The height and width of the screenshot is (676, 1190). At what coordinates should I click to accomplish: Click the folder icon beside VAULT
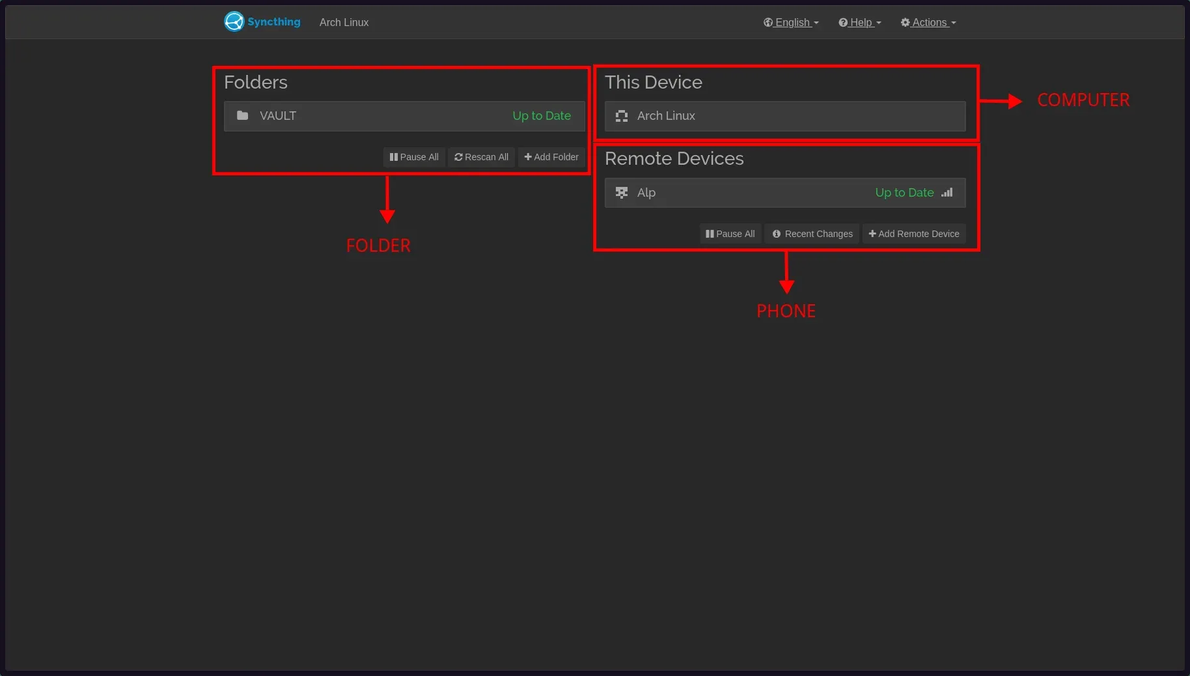pyautogui.click(x=242, y=115)
